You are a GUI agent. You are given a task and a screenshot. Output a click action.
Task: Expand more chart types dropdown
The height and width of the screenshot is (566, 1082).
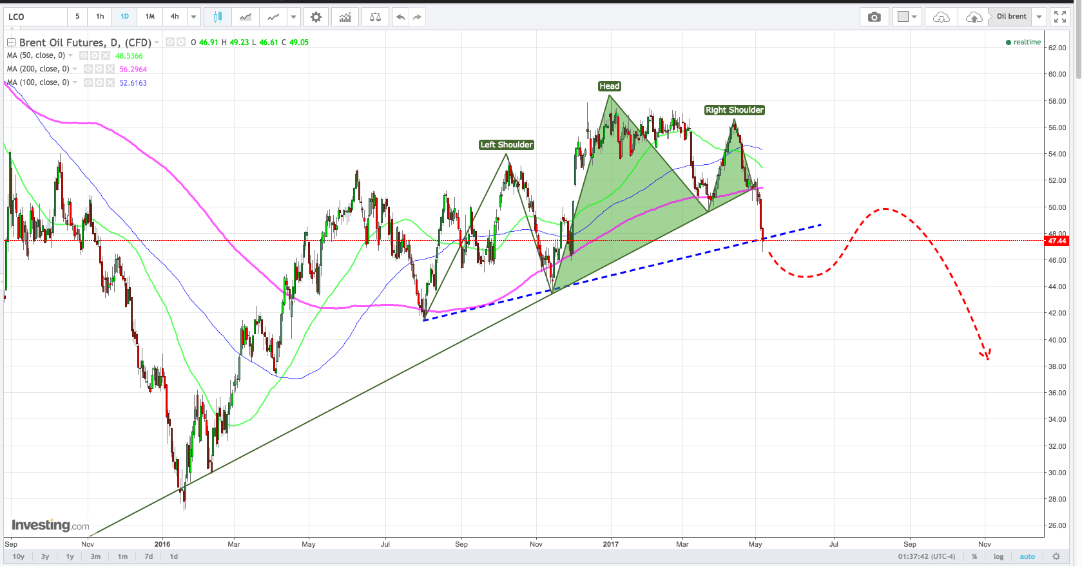tap(294, 17)
